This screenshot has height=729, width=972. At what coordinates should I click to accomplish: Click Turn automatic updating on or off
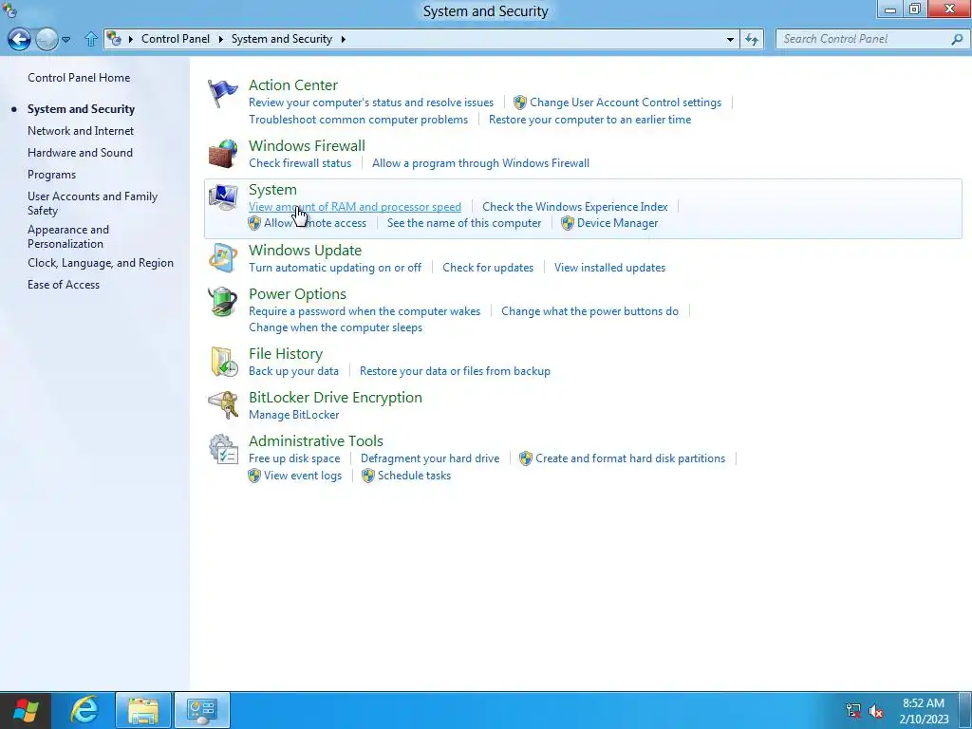(x=335, y=267)
